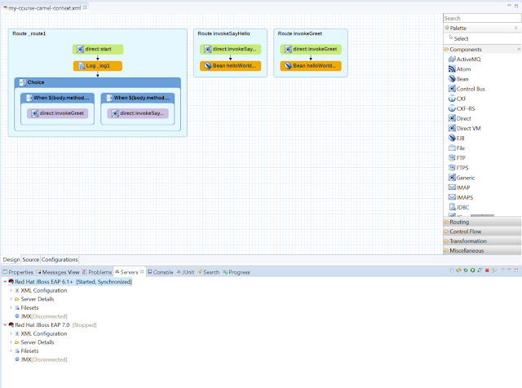Expand Server Details under EAP 6.1+

click(x=11, y=299)
